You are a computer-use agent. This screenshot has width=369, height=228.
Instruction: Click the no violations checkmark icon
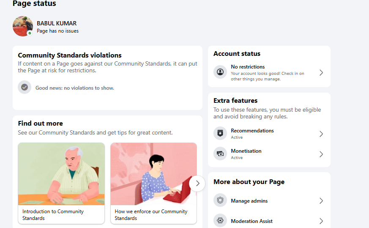click(x=25, y=87)
